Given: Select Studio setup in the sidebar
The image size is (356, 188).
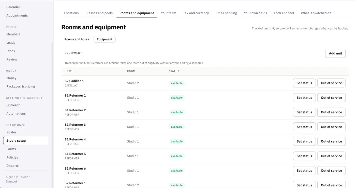Looking at the screenshot, I should pyautogui.click(x=25, y=141).
